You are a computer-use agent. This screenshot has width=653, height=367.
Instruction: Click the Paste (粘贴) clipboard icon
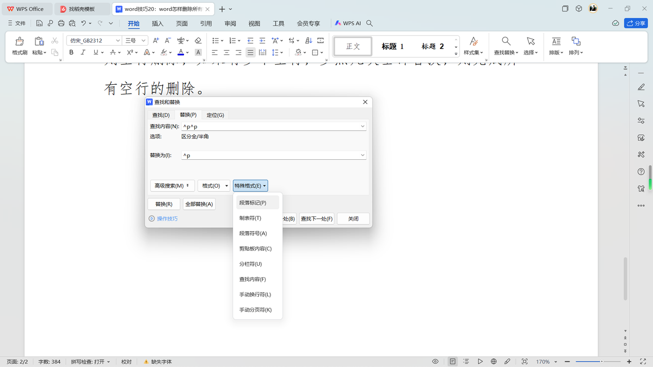click(x=39, y=41)
